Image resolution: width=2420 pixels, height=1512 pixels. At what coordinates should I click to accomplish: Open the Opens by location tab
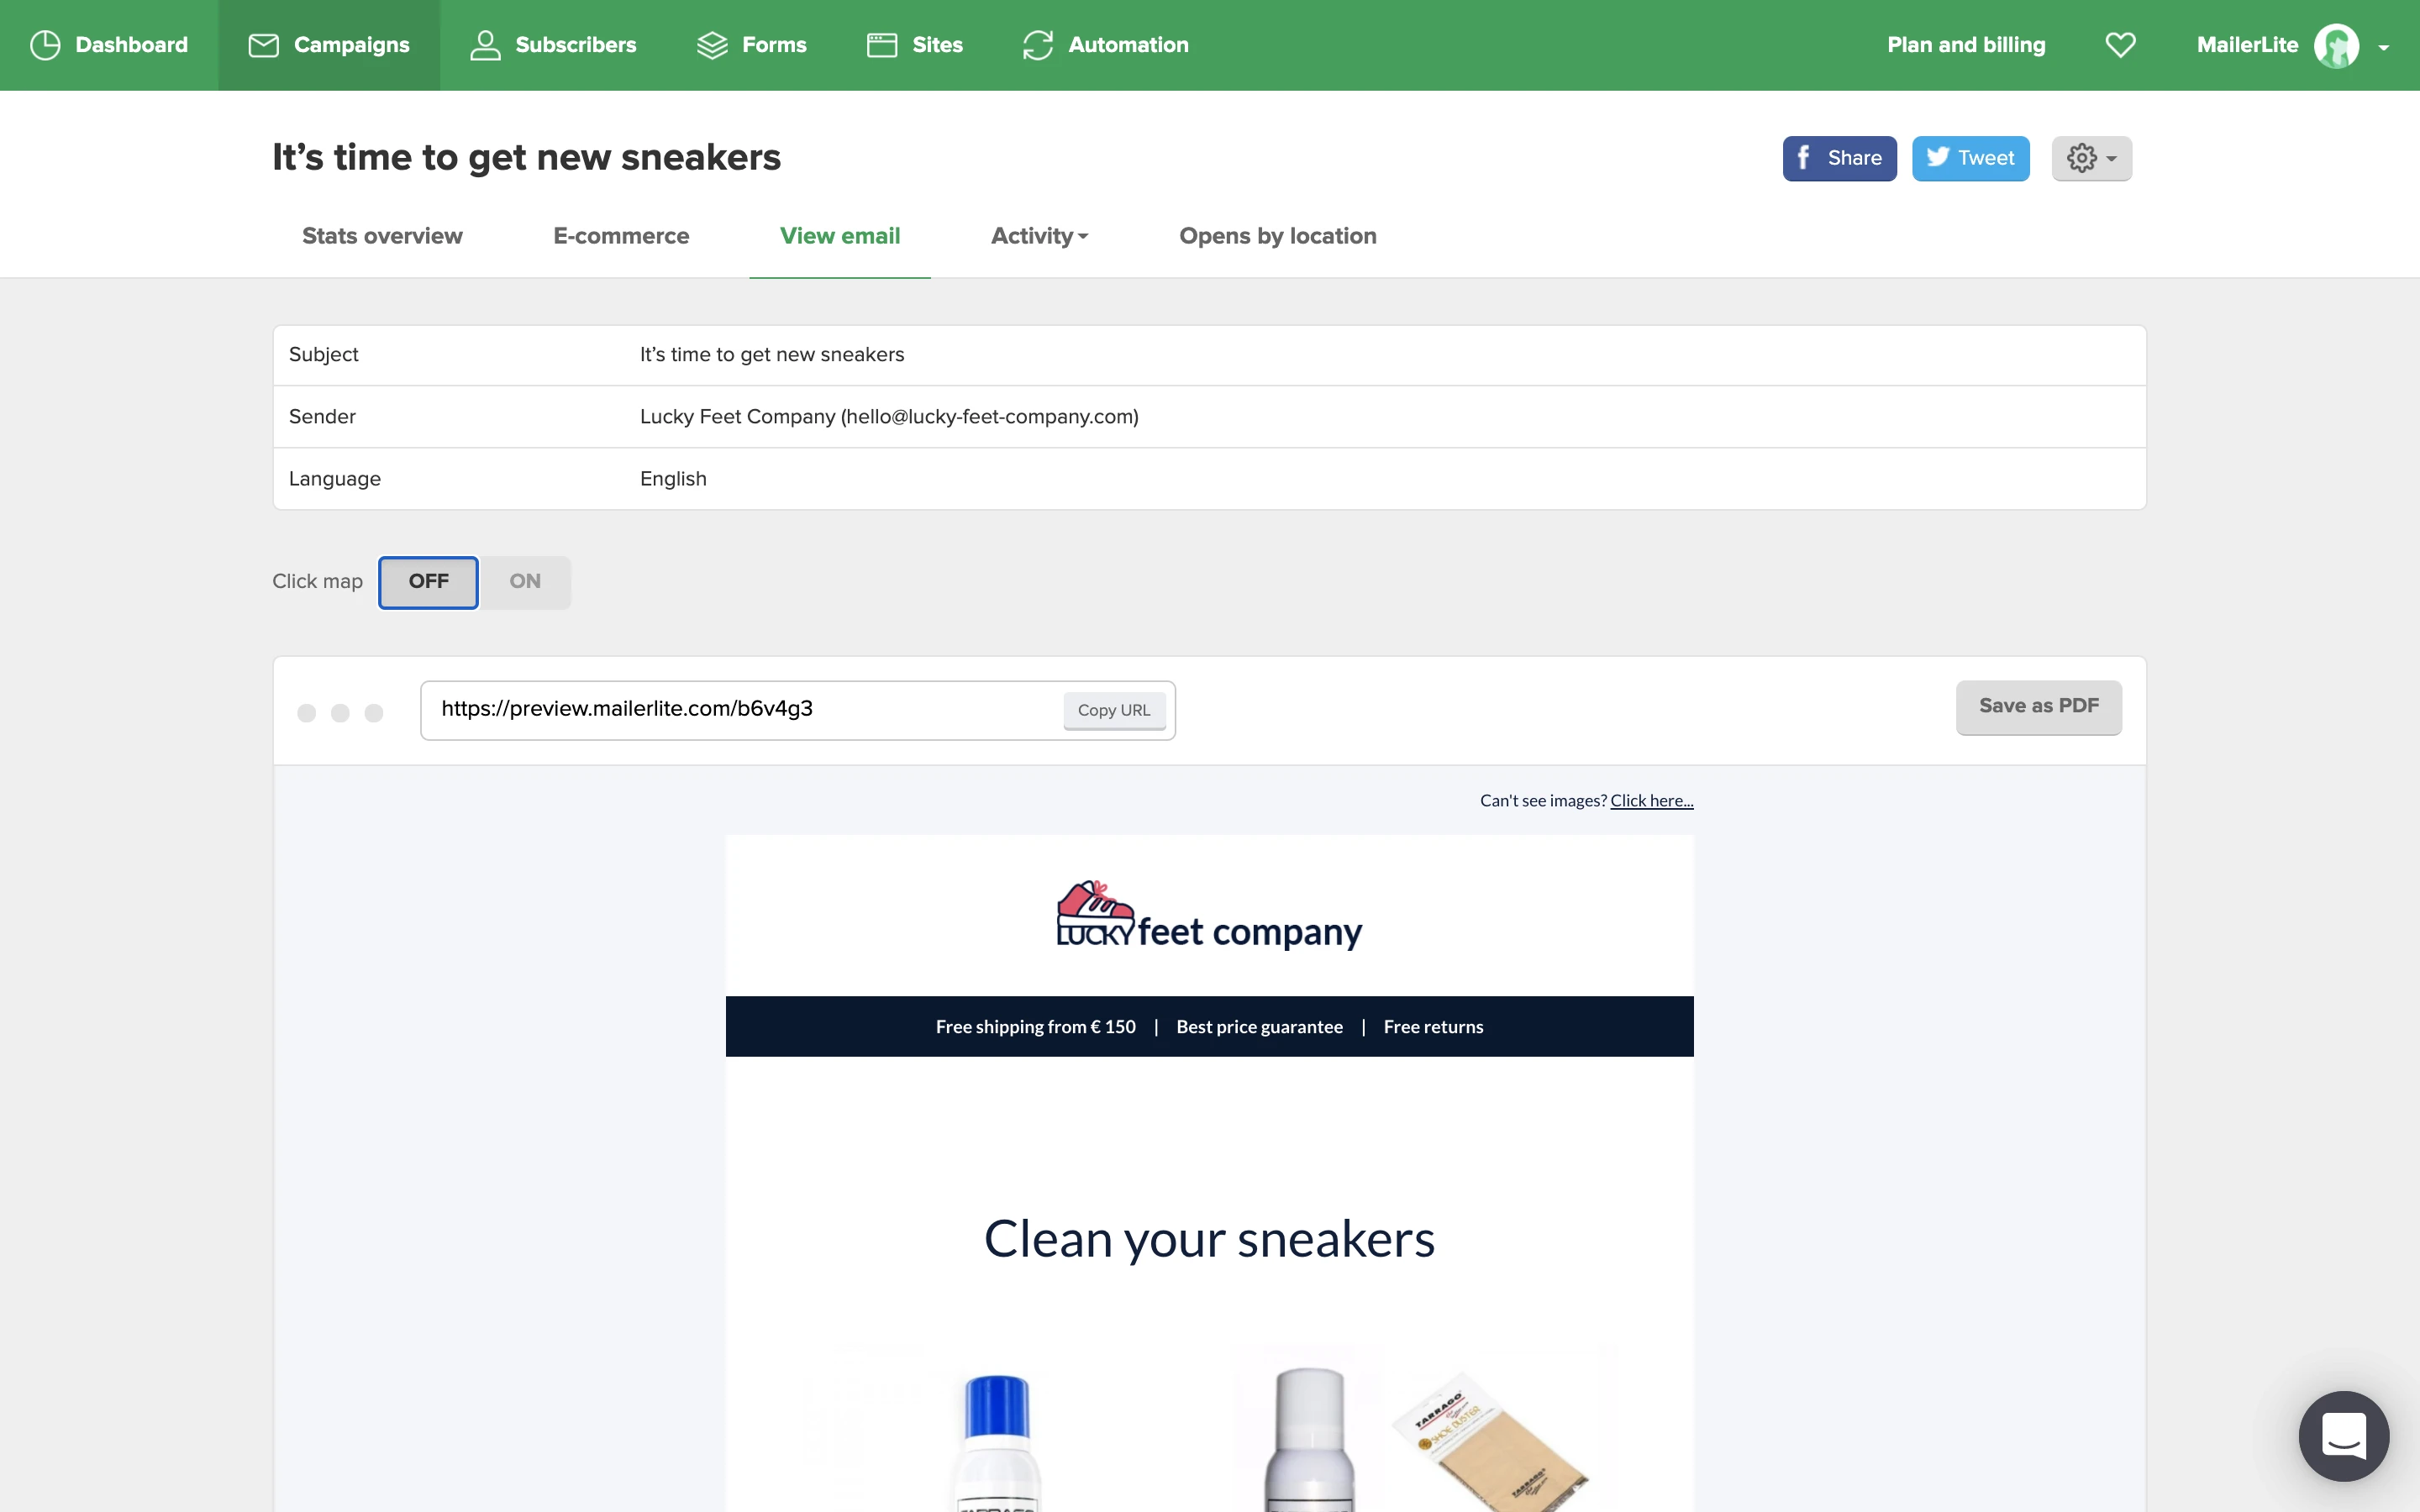click(1277, 236)
